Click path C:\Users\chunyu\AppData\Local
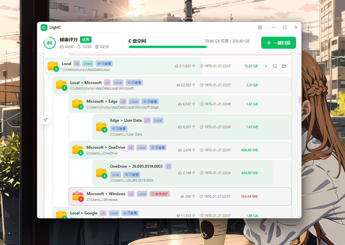 point(86,70)
